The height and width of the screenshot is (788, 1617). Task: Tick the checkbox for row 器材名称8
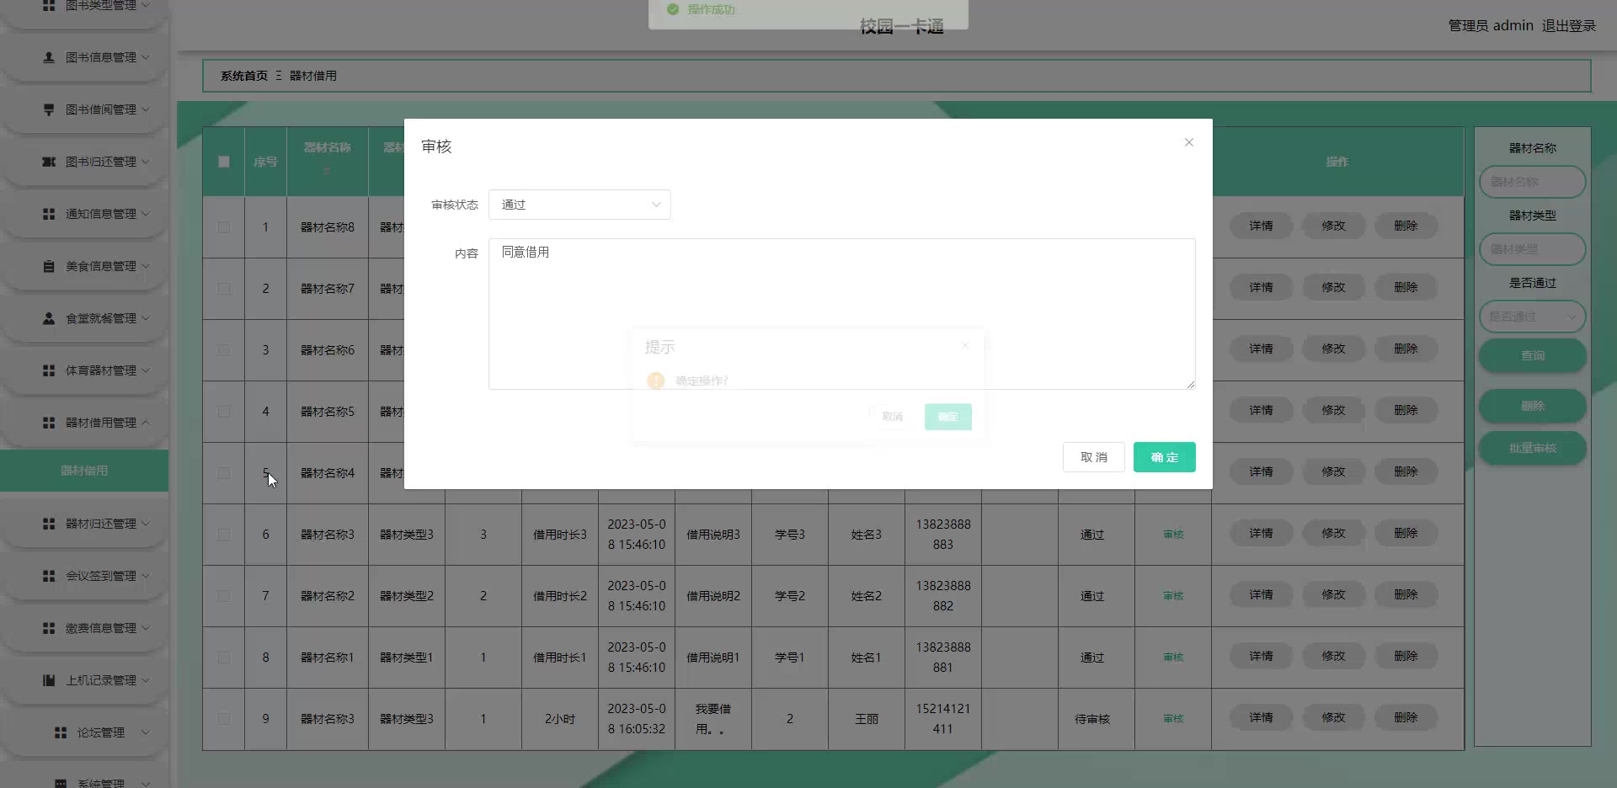(x=224, y=227)
